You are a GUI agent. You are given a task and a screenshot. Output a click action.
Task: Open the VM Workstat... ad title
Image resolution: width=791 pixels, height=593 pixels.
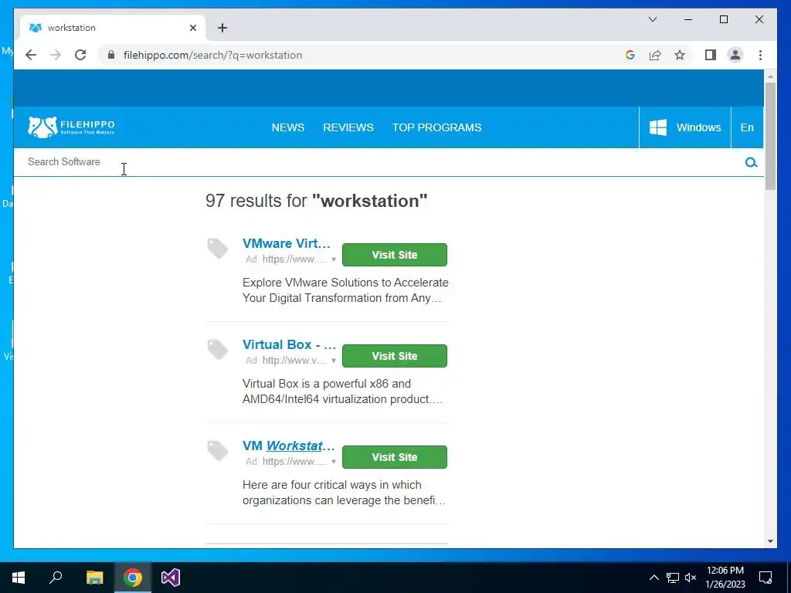tap(288, 446)
